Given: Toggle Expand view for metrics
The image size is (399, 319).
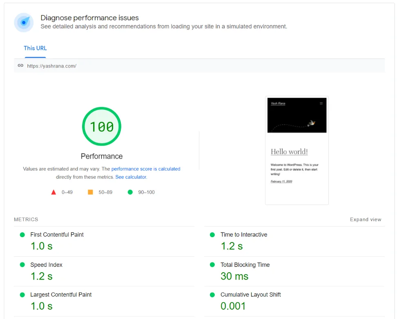Looking at the screenshot, I should (366, 220).
